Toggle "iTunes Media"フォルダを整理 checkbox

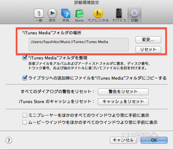coord(25,58)
